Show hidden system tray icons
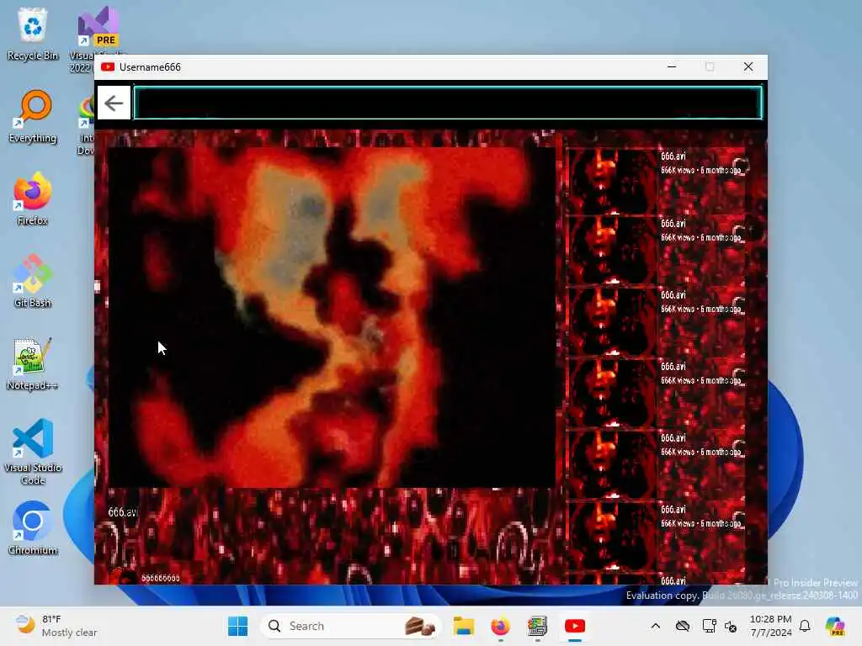Image resolution: width=862 pixels, height=646 pixels. tap(655, 626)
